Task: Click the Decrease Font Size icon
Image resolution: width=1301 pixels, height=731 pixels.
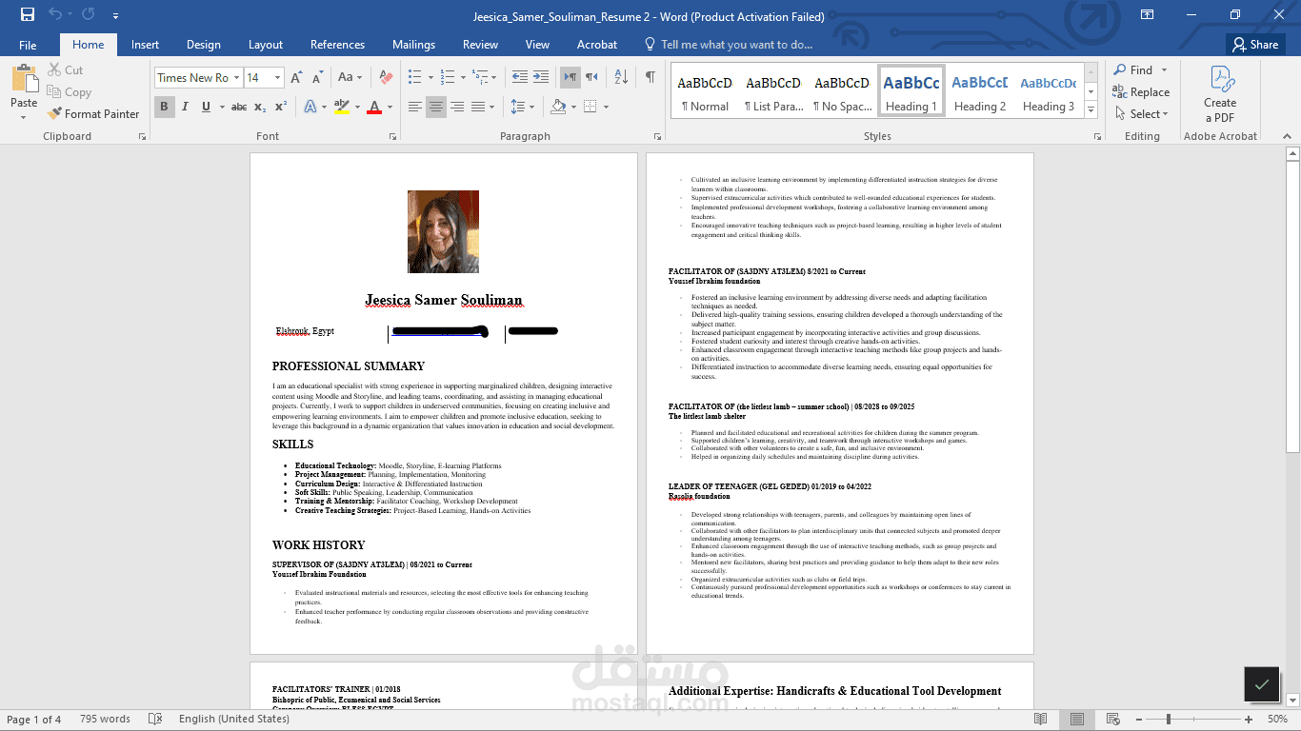Action: pyautogui.click(x=316, y=78)
